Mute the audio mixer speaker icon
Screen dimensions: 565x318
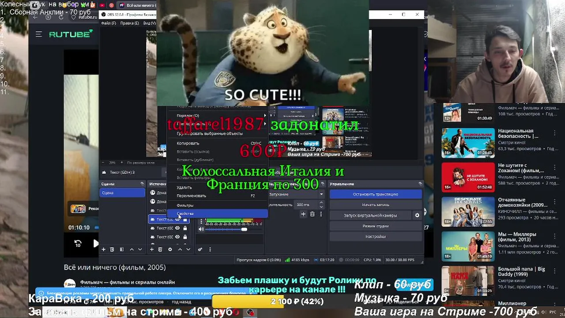tap(201, 229)
